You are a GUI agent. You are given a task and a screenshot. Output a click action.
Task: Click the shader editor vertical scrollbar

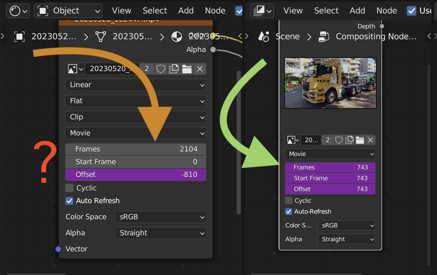point(239,143)
